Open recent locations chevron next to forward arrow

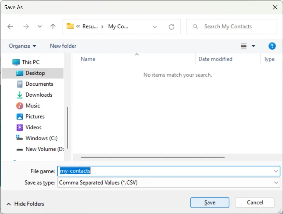(x=40, y=27)
